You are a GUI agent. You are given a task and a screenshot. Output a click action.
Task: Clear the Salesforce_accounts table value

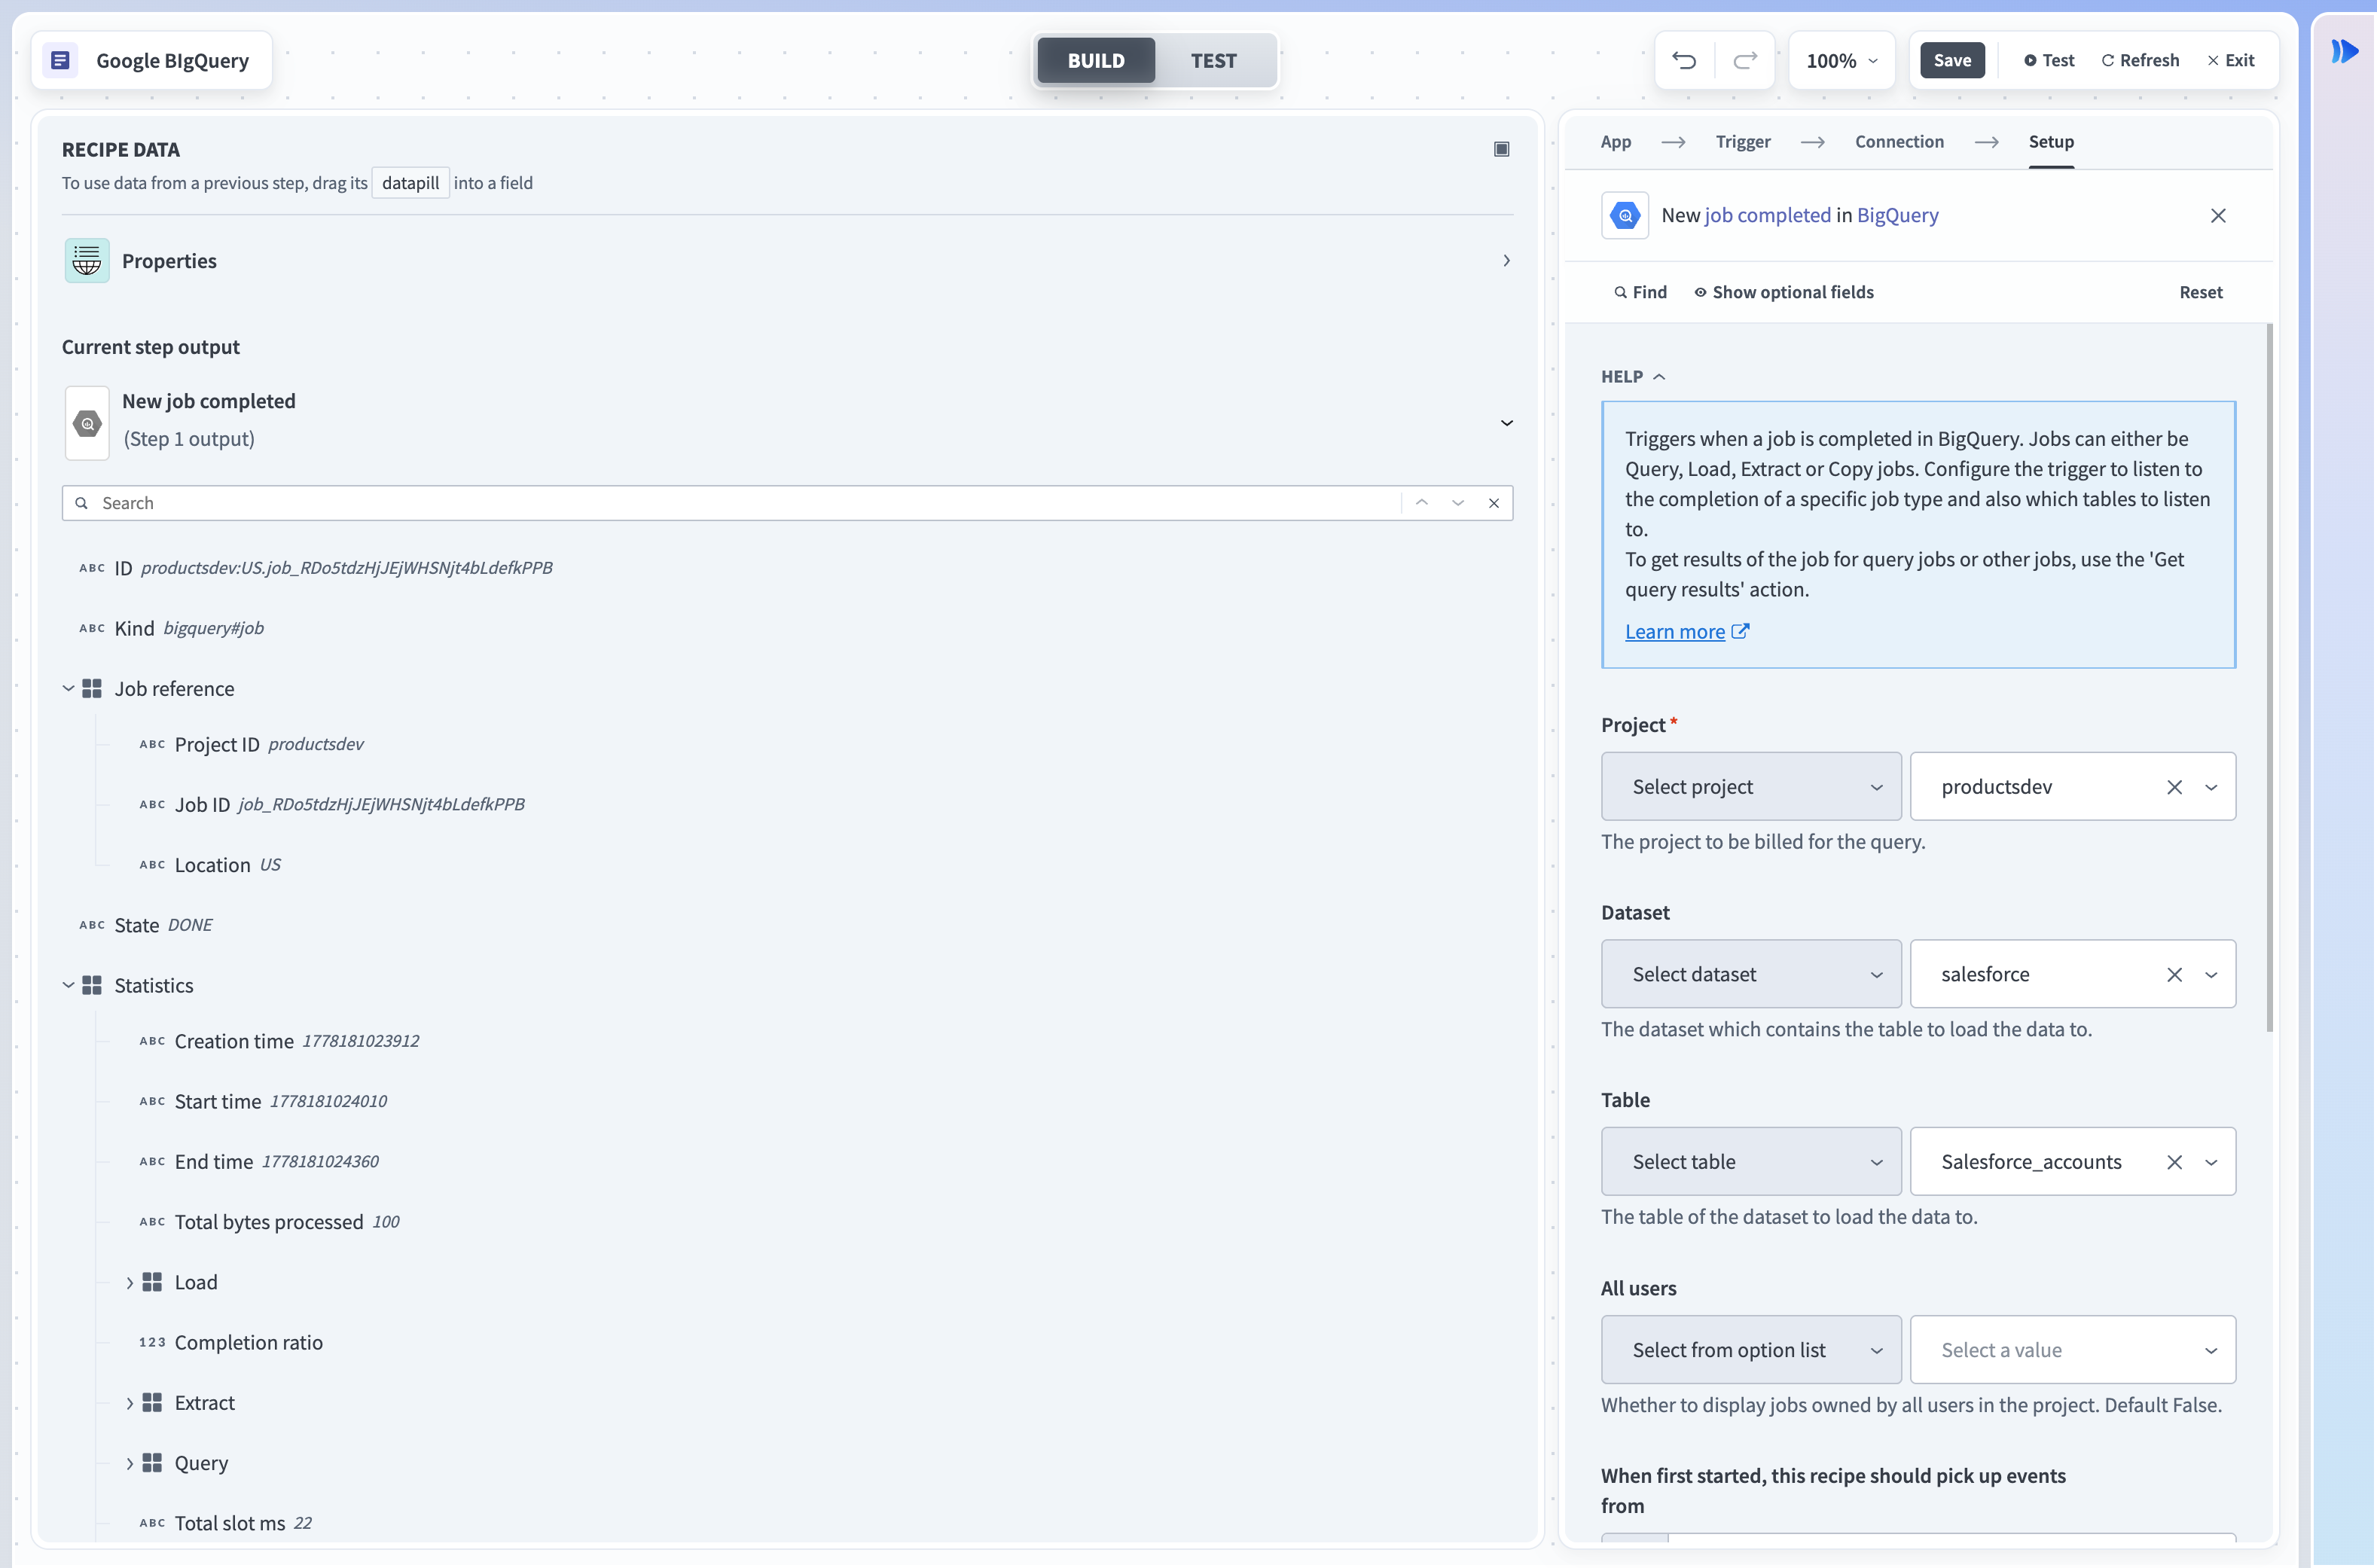(x=2174, y=1162)
